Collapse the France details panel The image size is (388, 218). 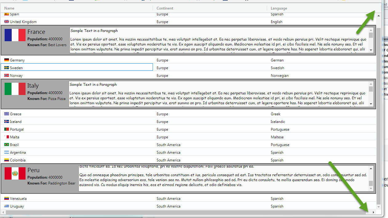coord(37,32)
